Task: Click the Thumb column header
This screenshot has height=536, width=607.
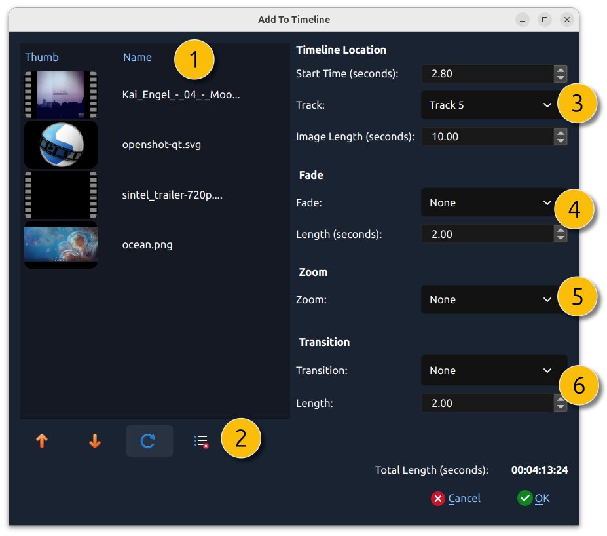Action: pyautogui.click(x=42, y=57)
